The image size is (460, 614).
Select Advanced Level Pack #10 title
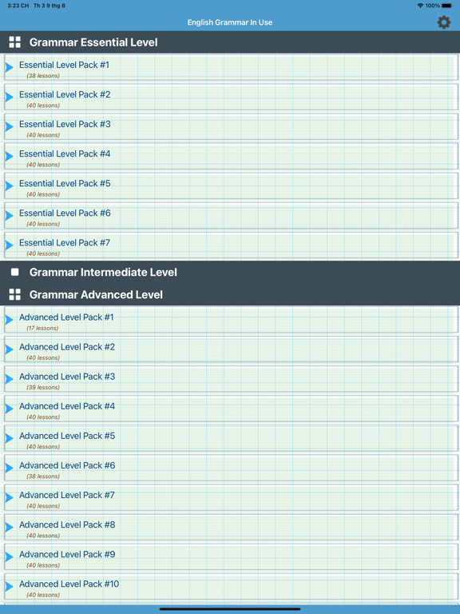click(69, 584)
